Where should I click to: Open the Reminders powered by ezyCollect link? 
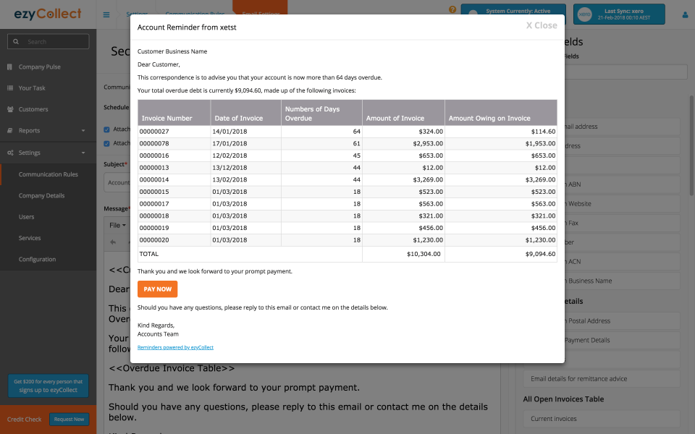point(175,347)
